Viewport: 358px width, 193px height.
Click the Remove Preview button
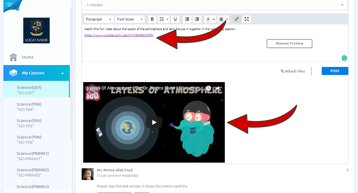coord(289,43)
